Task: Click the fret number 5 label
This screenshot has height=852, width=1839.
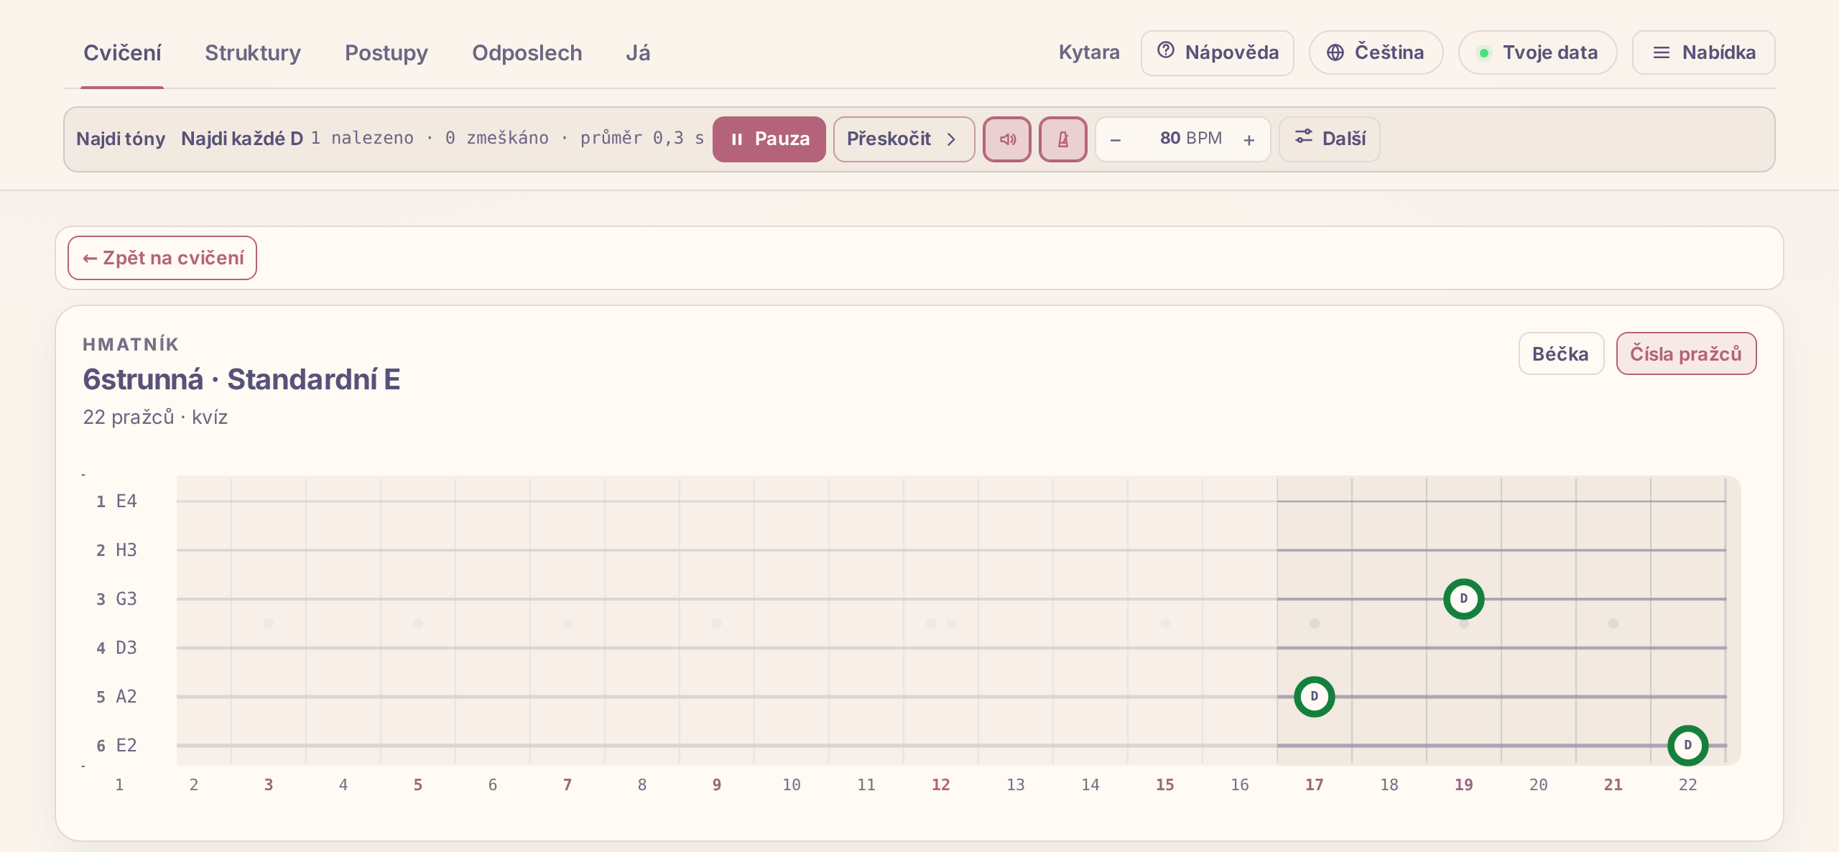Action: (418, 785)
